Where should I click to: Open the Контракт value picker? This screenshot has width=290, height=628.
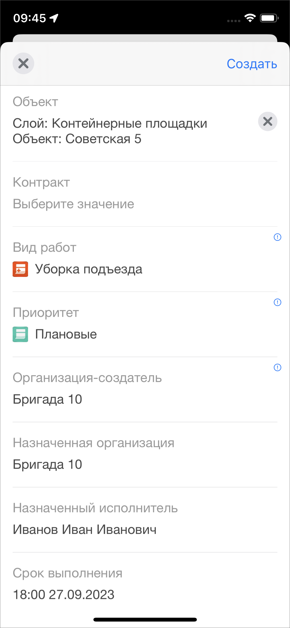pyautogui.click(x=73, y=204)
